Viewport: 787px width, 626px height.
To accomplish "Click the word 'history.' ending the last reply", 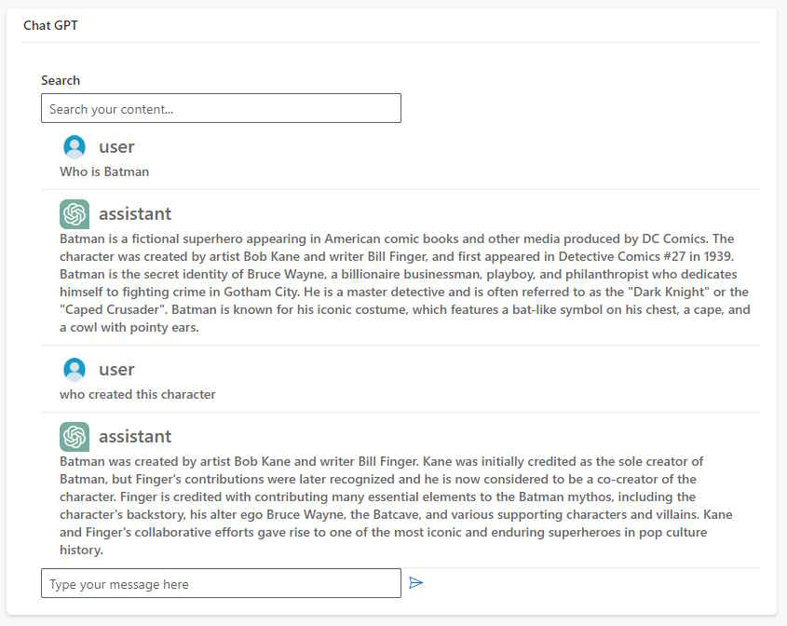I will pos(81,551).
